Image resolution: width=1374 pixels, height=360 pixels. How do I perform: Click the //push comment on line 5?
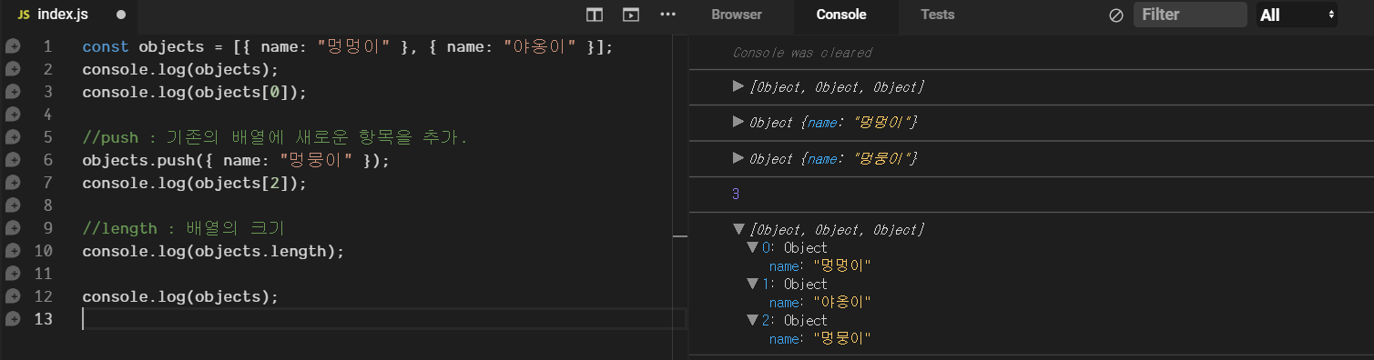275,137
